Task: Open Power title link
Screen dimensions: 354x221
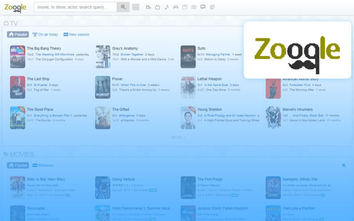Action: [x=118, y=79]
